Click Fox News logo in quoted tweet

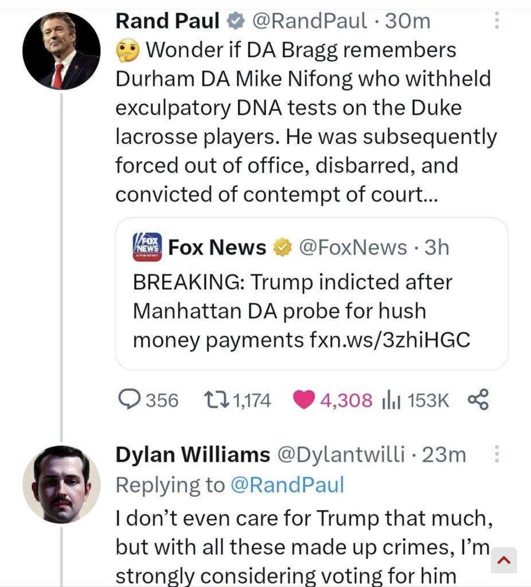[147, 247]
